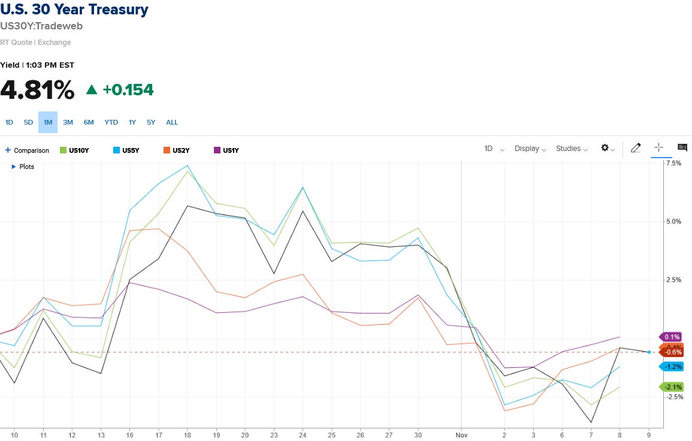Click the purple 0.1% price tag
Screen dimensions: 692x441
tap(671, 337)
